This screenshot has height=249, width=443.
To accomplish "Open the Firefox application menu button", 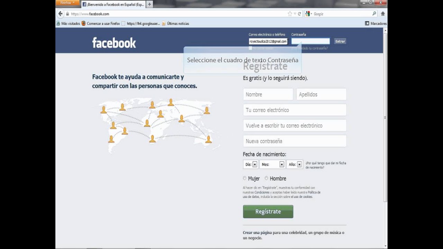I will (67, 3).
